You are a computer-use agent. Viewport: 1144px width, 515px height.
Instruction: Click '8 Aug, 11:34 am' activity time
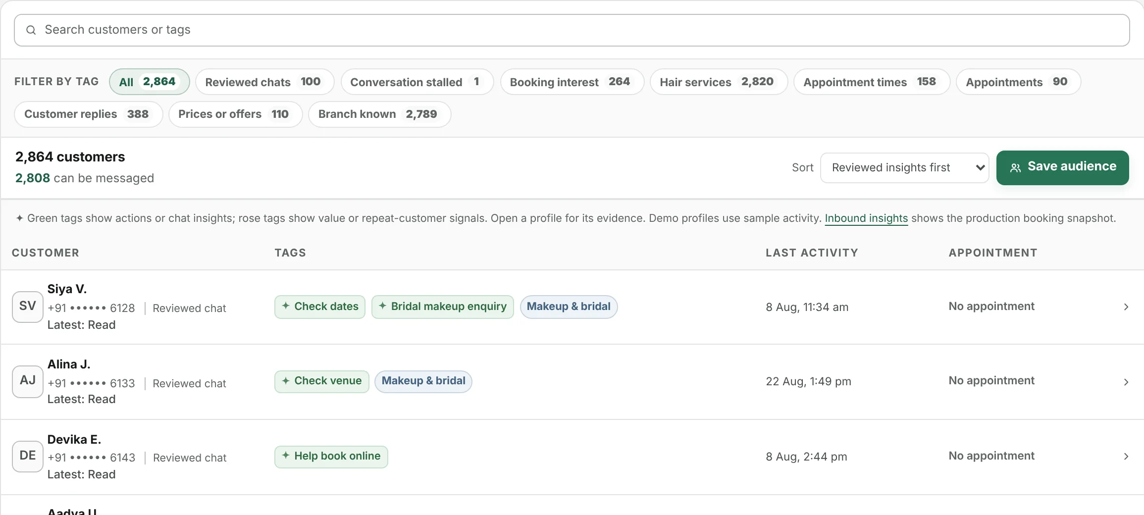coord(807,308)
